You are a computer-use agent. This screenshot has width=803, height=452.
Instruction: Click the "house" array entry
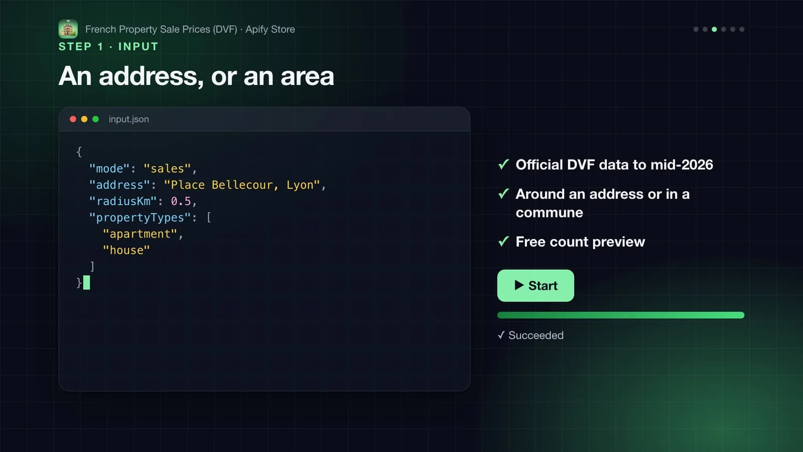126,250
